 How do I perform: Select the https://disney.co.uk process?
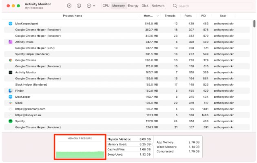[x=28, y=115]
